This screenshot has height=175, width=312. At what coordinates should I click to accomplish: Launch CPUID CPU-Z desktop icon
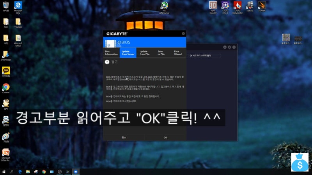click(x=225, y=7)
